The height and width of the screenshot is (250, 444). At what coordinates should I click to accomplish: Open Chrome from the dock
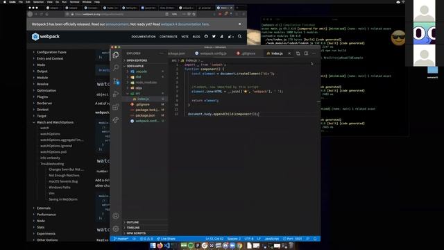(x=239, y=246)
